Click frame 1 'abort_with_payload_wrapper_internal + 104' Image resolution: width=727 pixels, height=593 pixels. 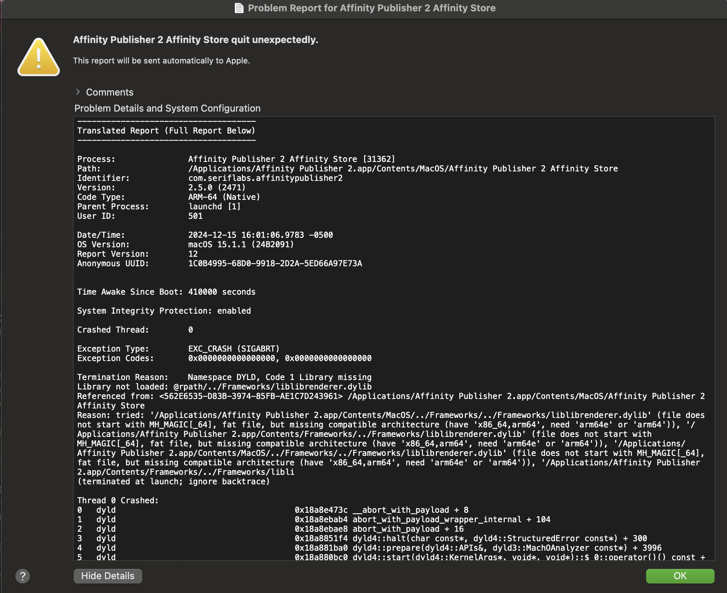314,519
